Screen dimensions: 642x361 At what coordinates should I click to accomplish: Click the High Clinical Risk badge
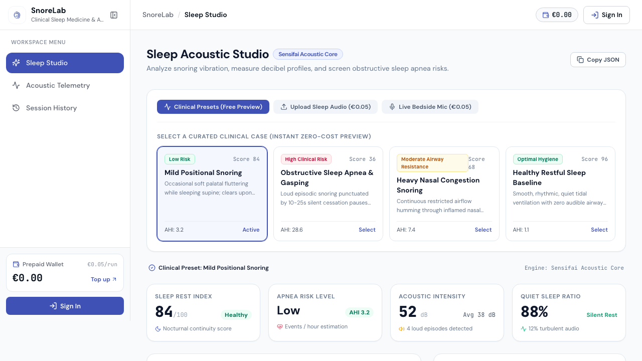point(306,159)
